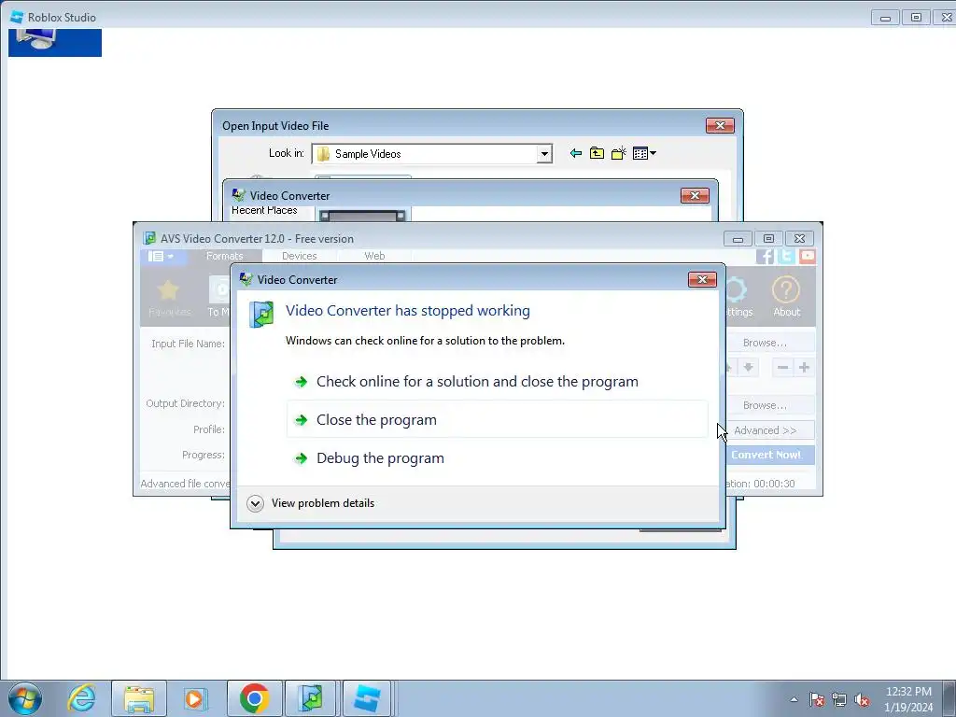Switch to Roblox Studio taskbar item

pyautogui.click(x=366, y=698)
